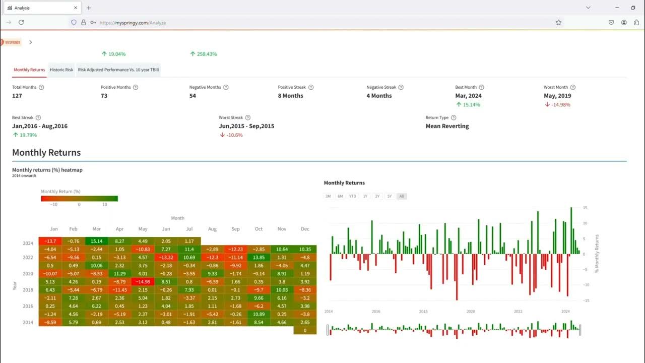The image size is (645, 363).
Task: Bookmark page with the star icon
Action: [558, 23]
